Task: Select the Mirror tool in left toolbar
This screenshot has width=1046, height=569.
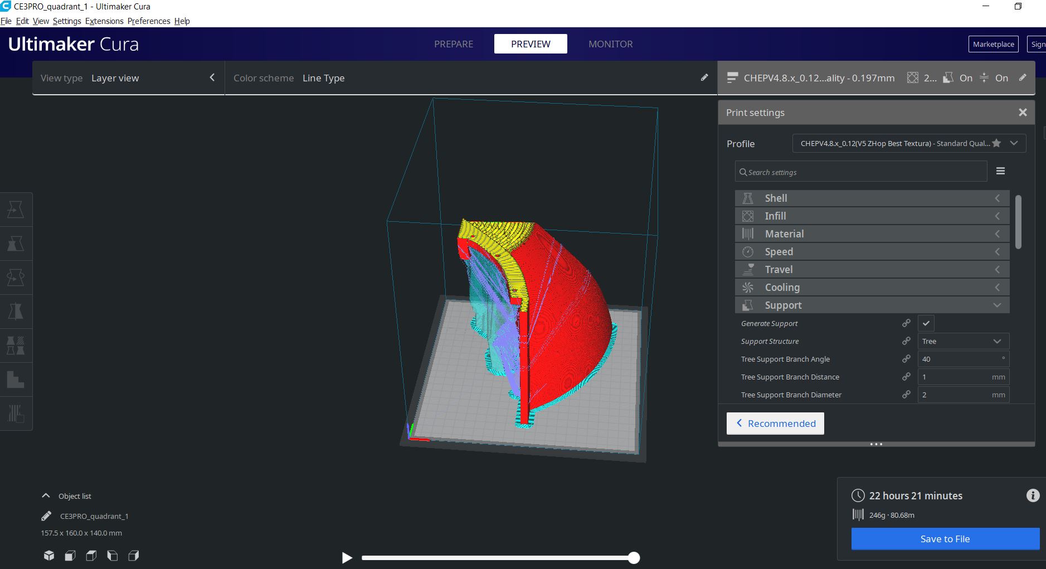Action: point(15,311)
